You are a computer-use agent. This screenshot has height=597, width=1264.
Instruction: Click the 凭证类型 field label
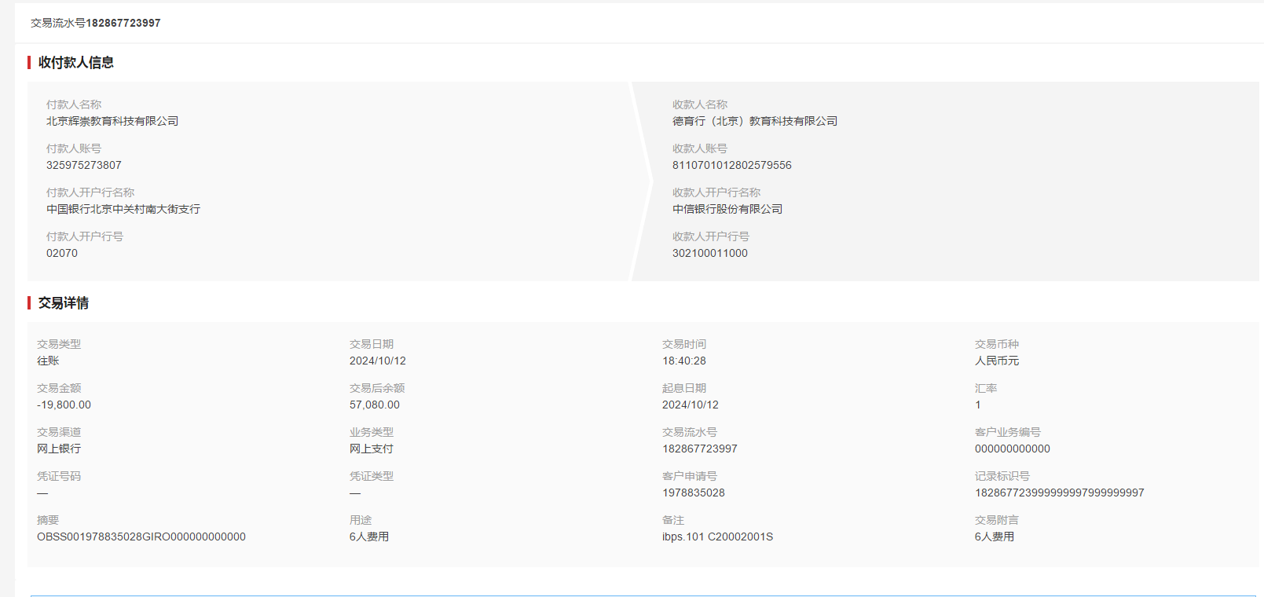[x=372, y=476]
